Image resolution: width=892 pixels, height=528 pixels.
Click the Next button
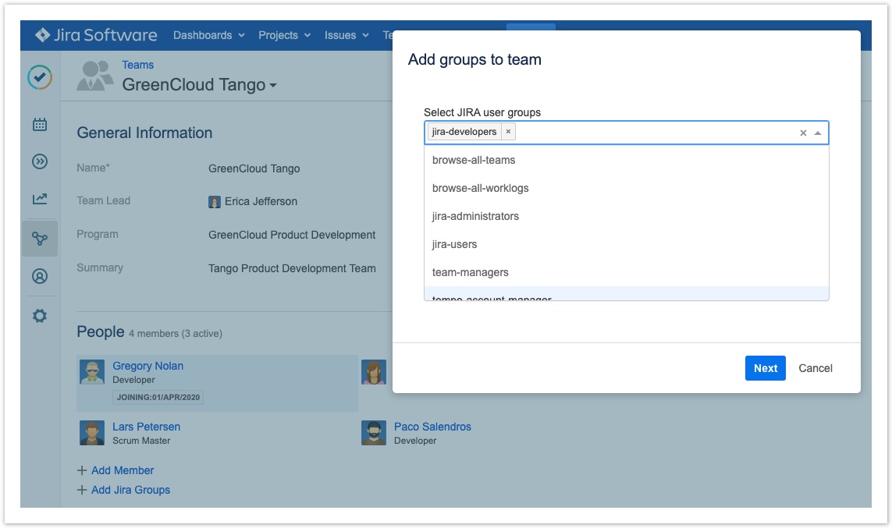coord(765,368)
